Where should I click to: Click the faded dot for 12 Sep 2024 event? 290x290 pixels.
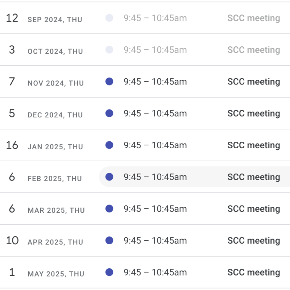109,18
